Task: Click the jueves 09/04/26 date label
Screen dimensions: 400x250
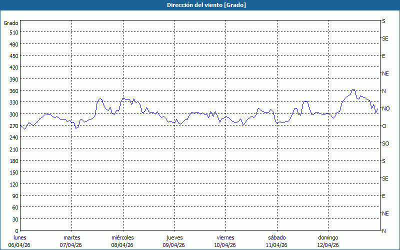Action: (174, 241)
